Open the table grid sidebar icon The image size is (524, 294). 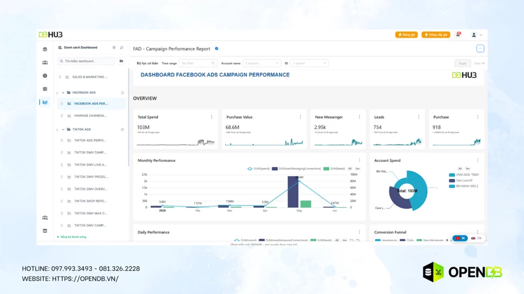coord(45,89)
